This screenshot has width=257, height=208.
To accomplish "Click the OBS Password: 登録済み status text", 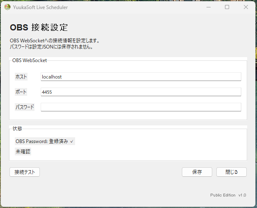I will pyautogui.click(x=45, y=141).
